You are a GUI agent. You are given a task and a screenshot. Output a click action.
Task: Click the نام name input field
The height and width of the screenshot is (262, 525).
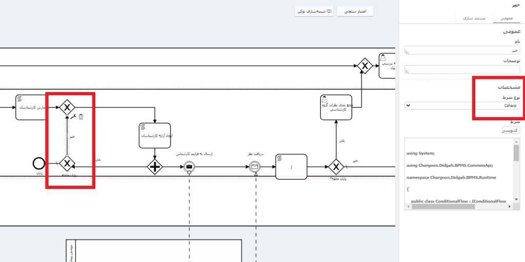[462, 51]
